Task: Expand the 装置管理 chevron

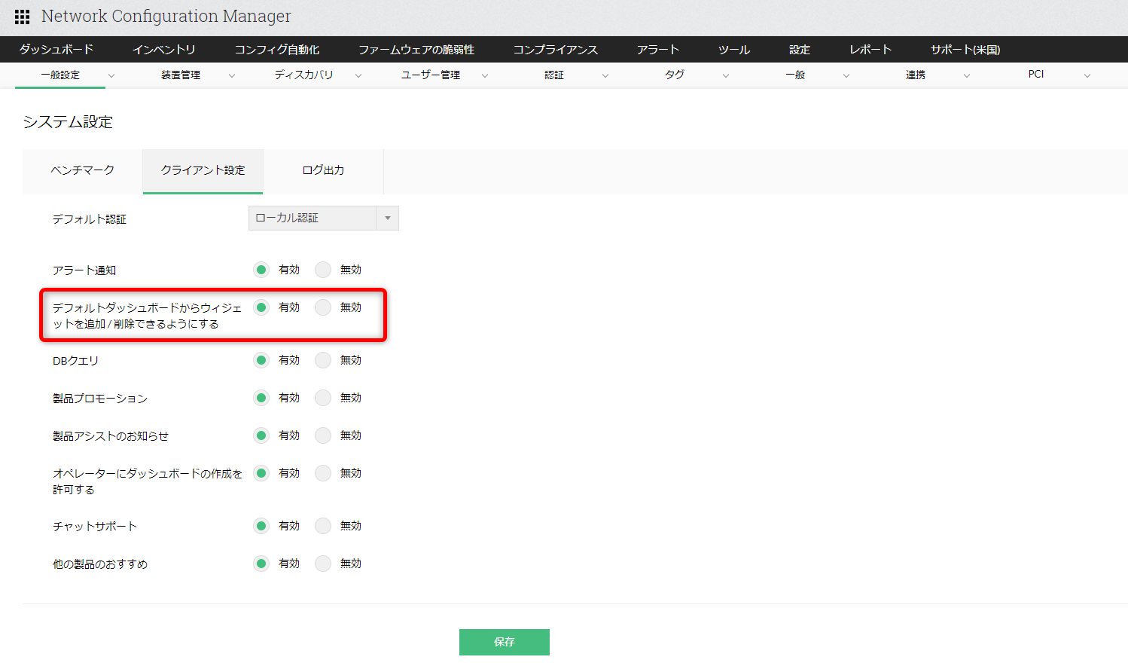Action: point(232,75)
